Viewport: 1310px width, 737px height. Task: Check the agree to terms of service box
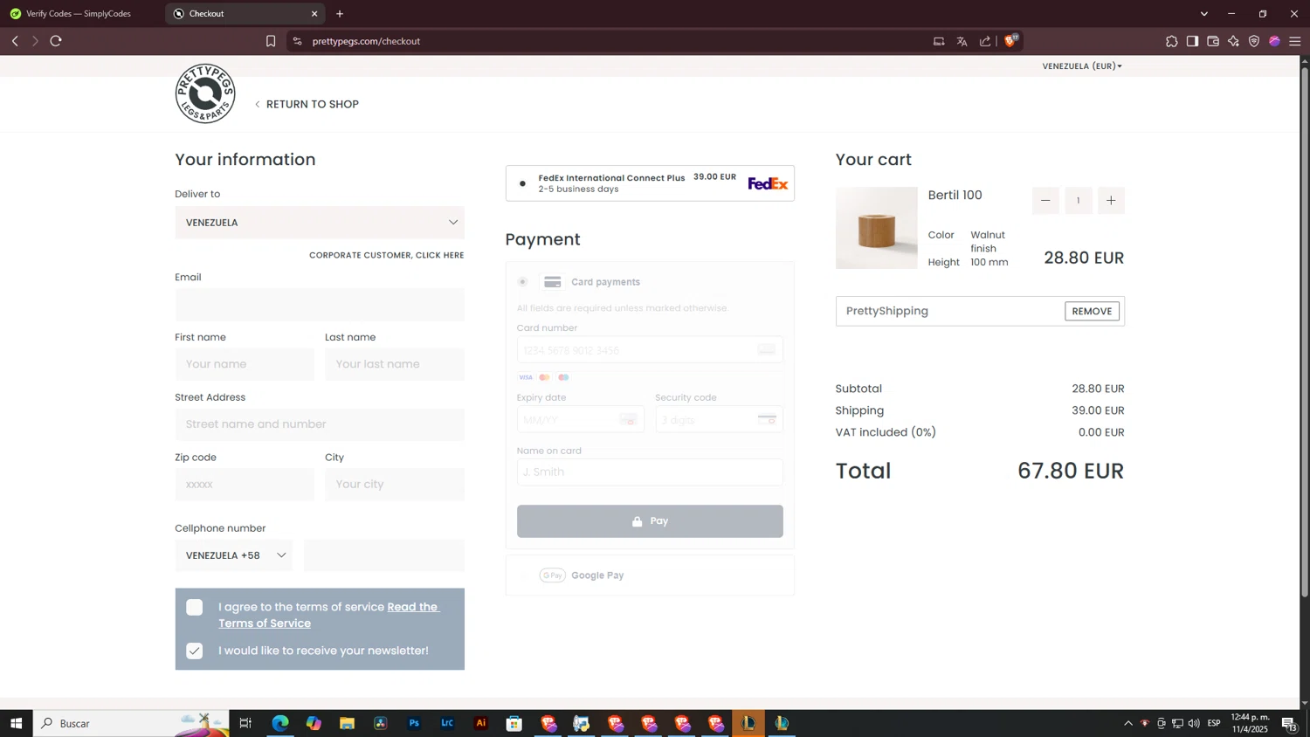pos(195,607)
